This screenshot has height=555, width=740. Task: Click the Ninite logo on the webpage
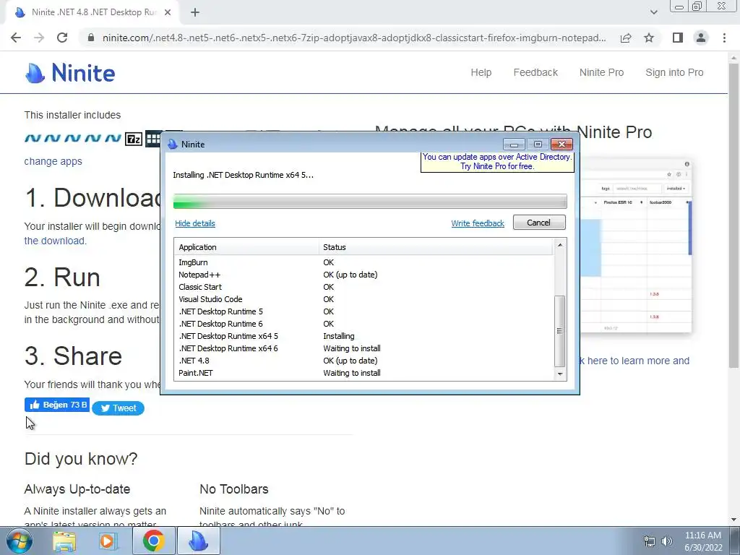70,73
